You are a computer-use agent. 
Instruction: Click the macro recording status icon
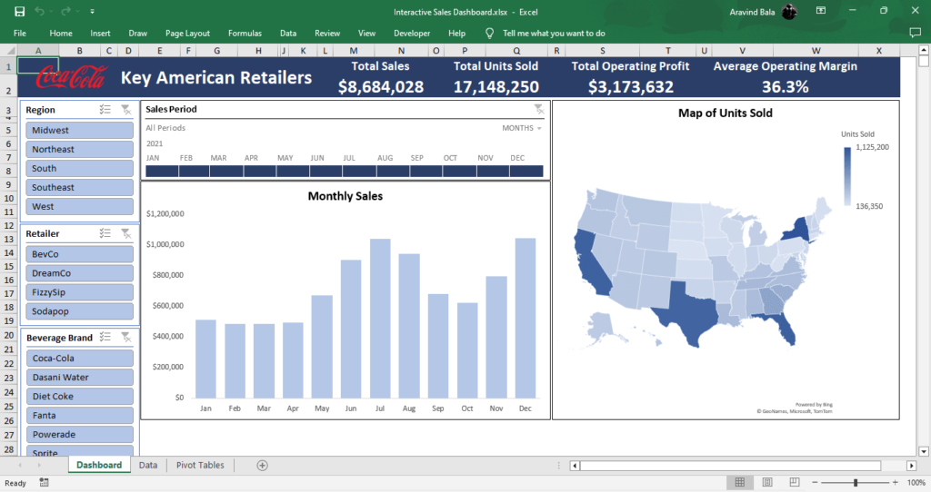pos(44,483)
